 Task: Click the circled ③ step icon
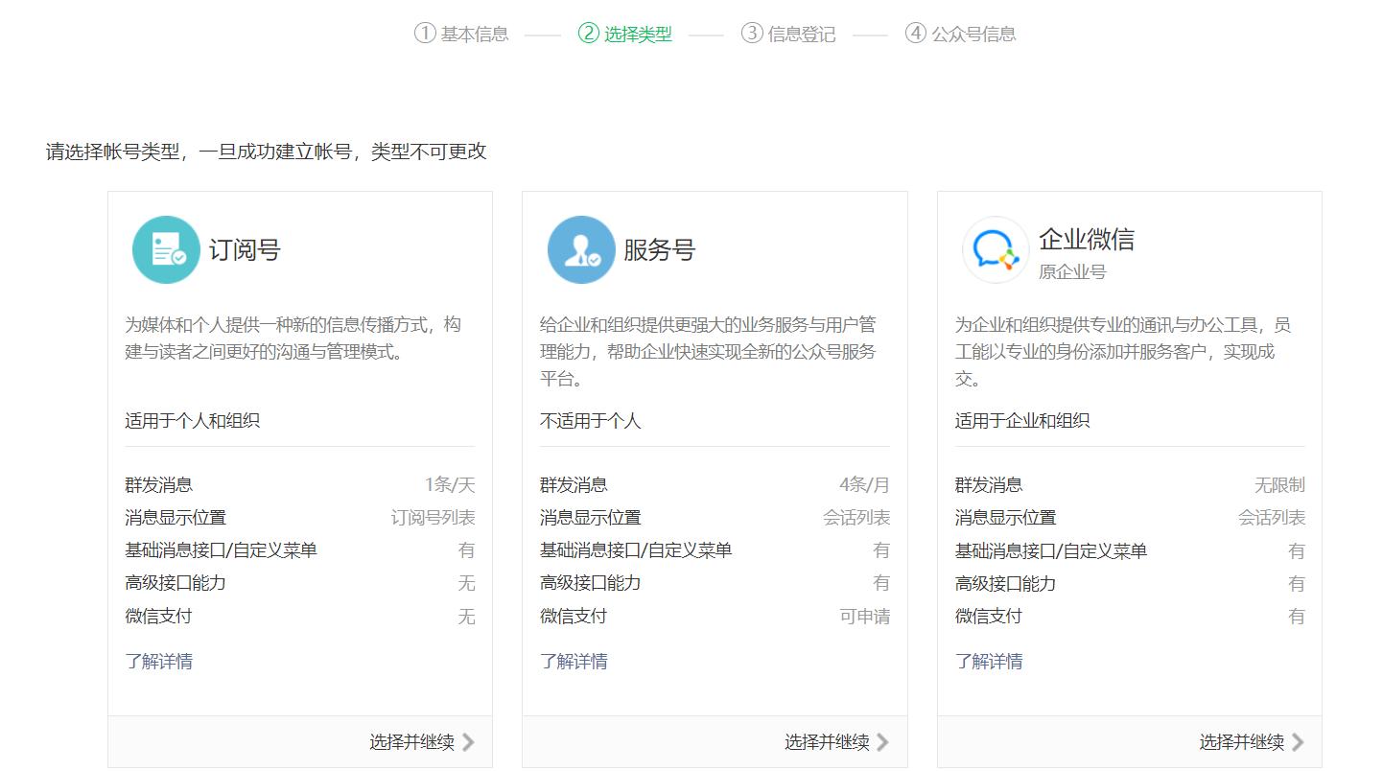click(x=754, y=34)
